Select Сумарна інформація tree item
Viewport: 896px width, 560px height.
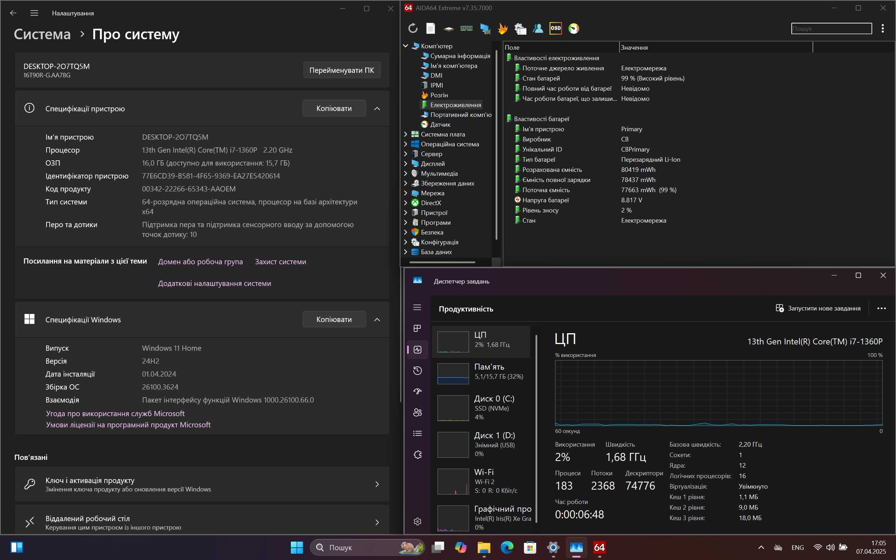point(456,56)
